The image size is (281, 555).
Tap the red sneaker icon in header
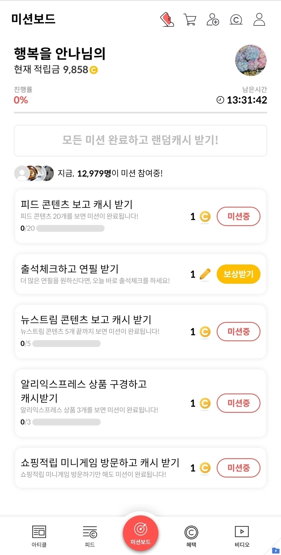click(x=167, y=20)
